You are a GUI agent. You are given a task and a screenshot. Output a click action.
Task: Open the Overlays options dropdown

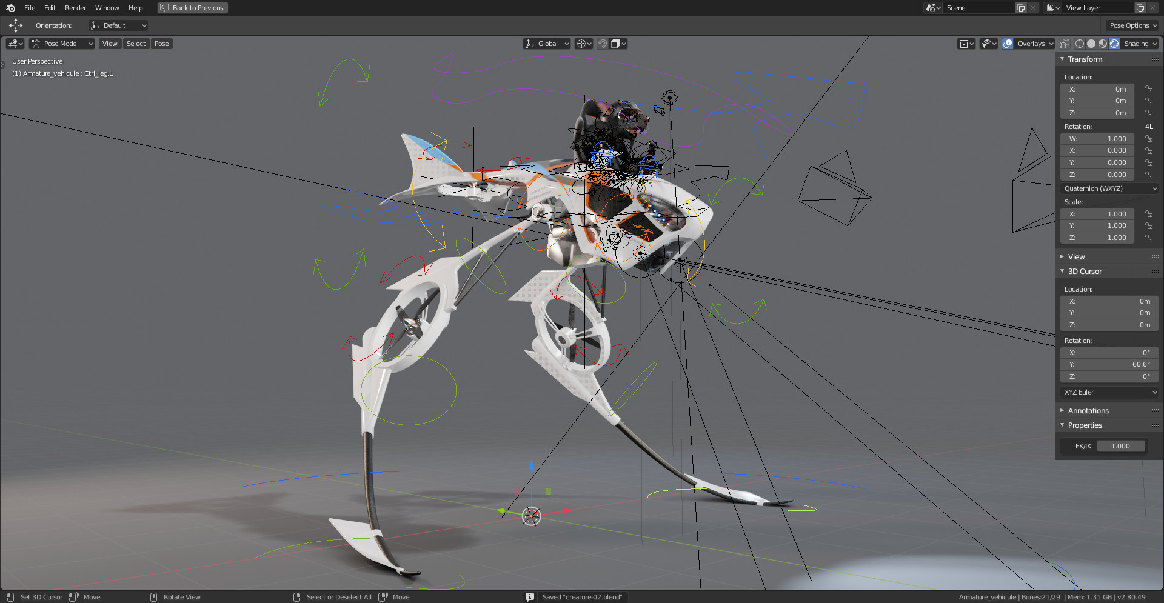[x=1035, y=44]
